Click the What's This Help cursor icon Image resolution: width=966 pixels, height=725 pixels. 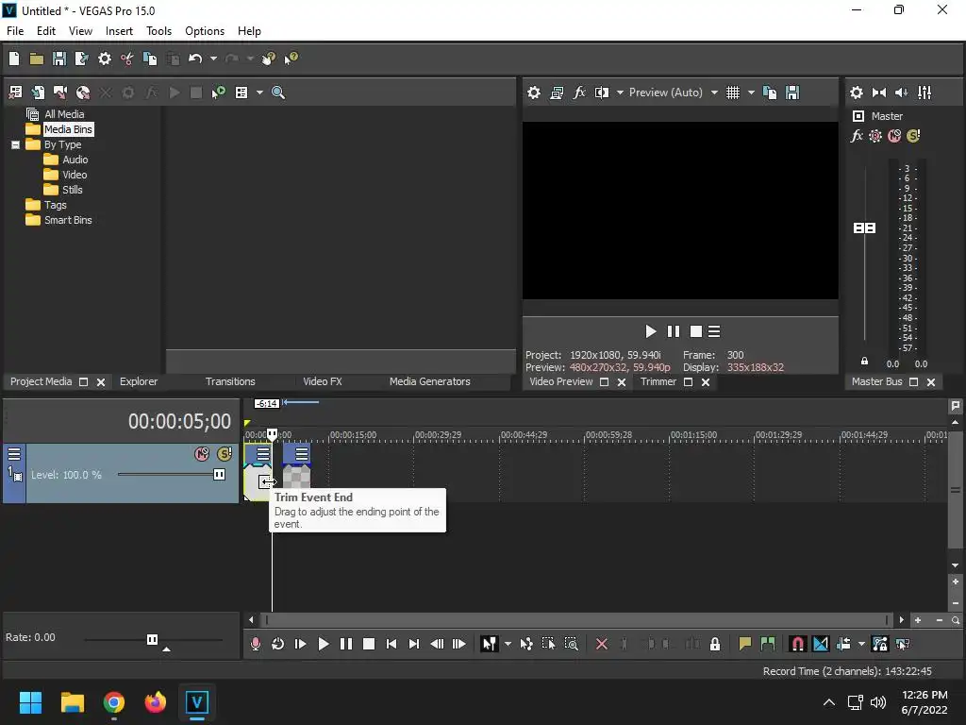(291, 59)
